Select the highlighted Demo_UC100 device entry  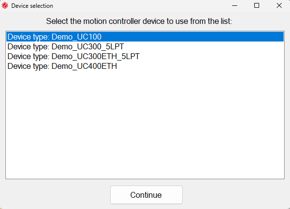click(145, 37)
